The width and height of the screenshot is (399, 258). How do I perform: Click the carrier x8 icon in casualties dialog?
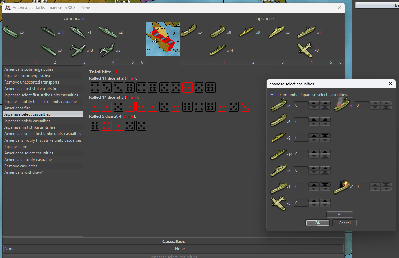(x=278, y=105)
